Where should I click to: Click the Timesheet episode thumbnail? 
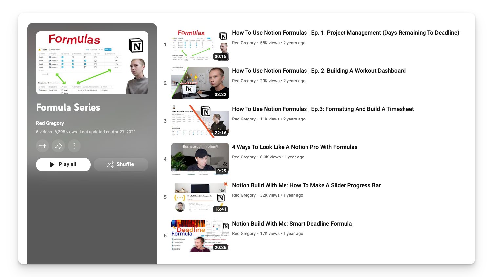[x=200, y=121]
